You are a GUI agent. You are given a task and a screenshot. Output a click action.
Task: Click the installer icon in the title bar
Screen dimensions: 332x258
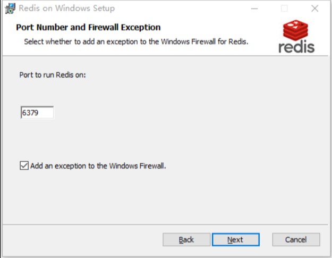coord(10,9)
